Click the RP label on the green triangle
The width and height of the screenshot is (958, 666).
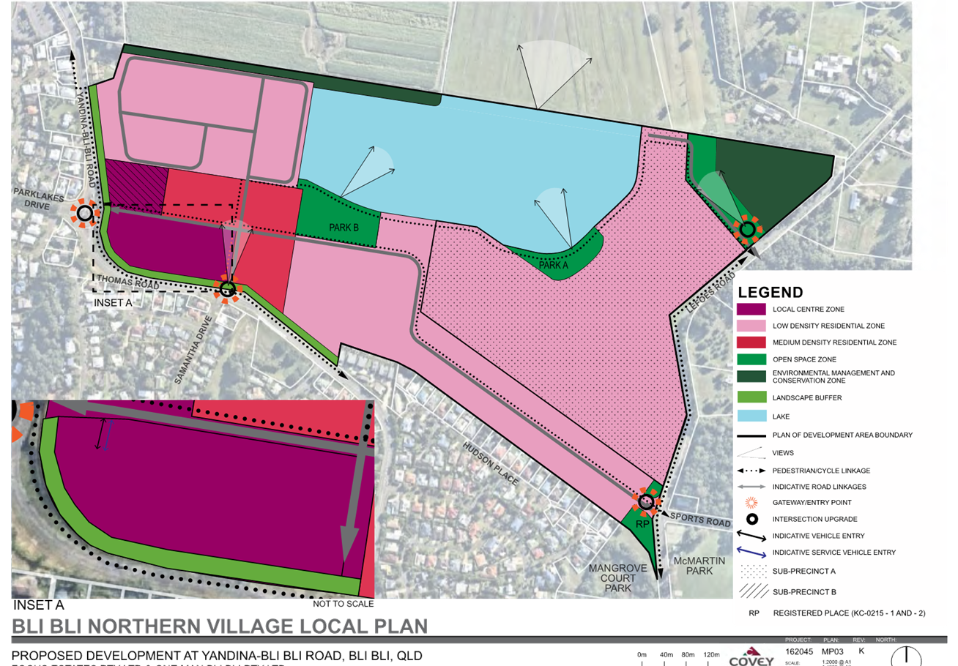pyautogui.click(x=642, y=525)
